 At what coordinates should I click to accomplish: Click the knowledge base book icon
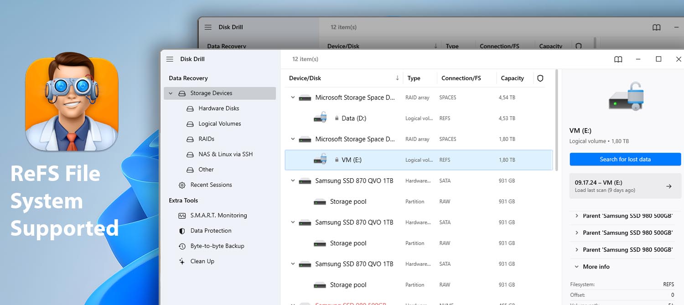coord(618,59)
